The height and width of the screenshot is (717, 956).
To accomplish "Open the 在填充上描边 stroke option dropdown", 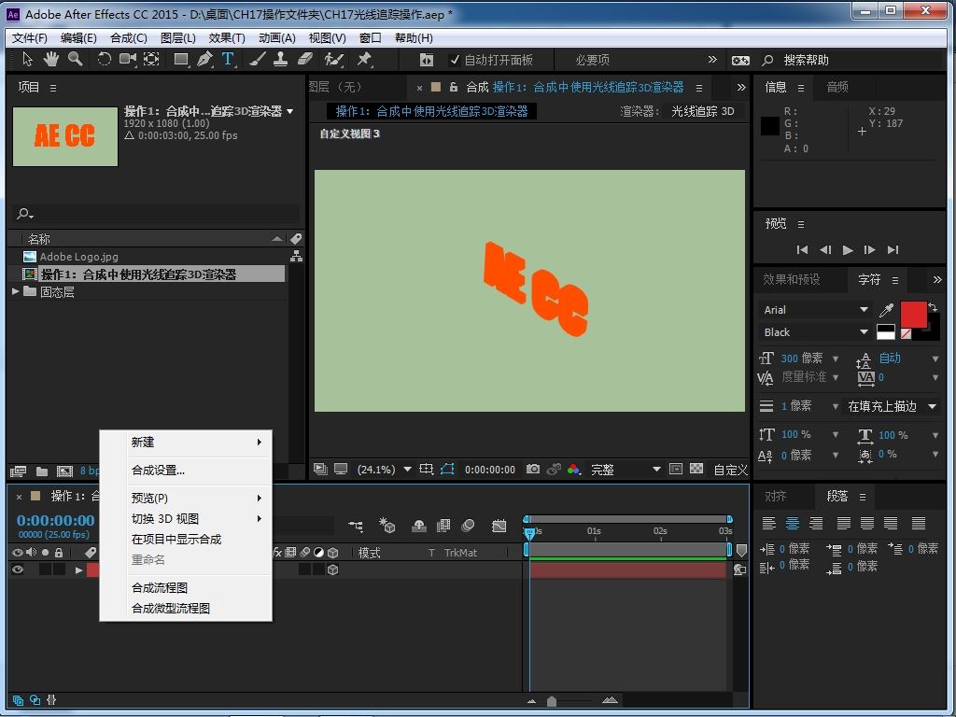I will (892, 406).
